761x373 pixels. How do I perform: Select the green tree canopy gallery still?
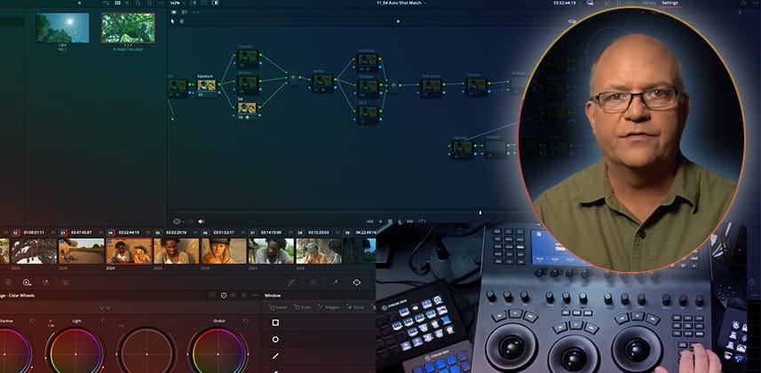pos(128,28)
